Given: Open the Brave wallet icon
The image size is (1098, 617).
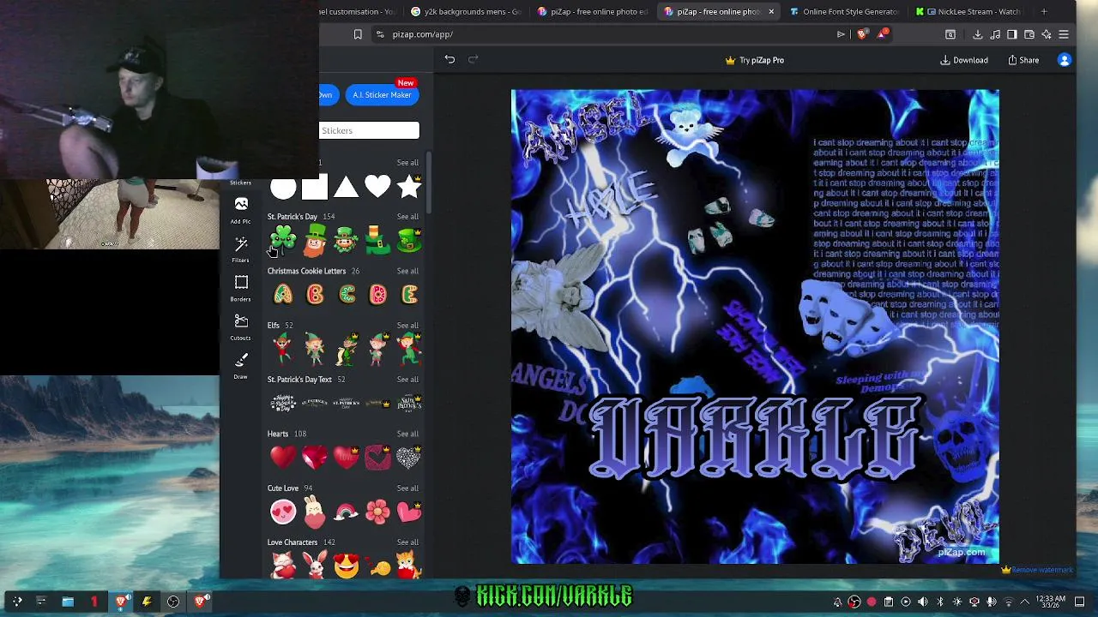Looking at the screenshot, I should pyautogui.click(x=1029, y=34).
